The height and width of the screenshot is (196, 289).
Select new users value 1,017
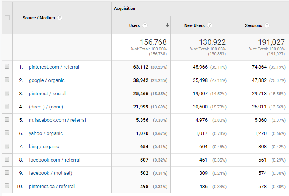(202, 133)
